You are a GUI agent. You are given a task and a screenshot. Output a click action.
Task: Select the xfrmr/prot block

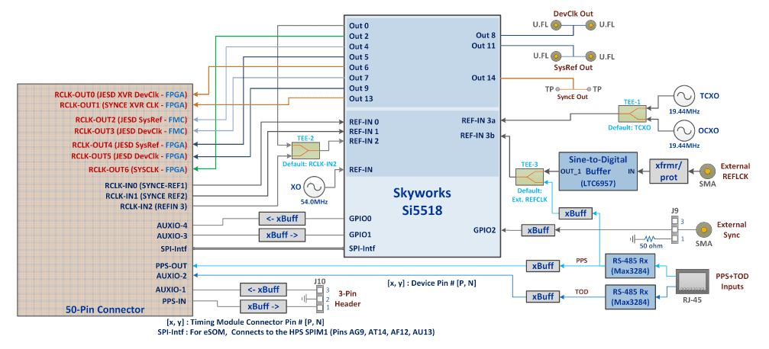[x=668, y=171]
